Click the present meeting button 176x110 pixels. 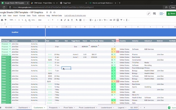point(162,13)
